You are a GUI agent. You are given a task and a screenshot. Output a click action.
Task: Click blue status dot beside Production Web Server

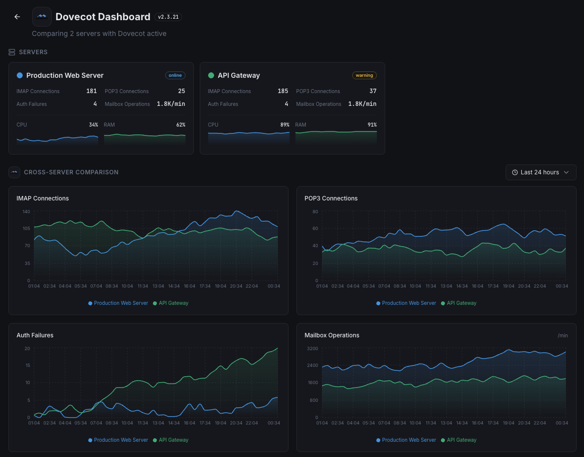click(x=20, y=75)
